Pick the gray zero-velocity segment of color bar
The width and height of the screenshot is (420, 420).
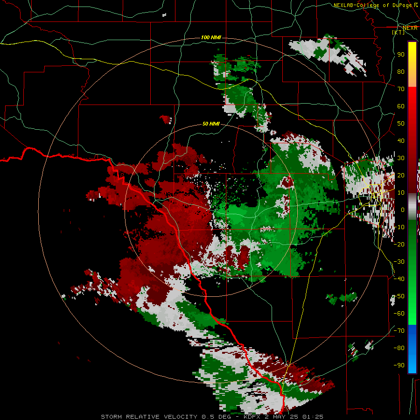[412, 207]
